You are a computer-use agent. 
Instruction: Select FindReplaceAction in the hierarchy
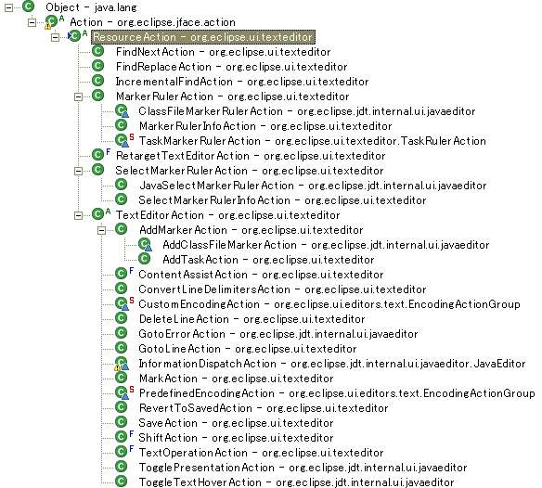tap(231, 67)
